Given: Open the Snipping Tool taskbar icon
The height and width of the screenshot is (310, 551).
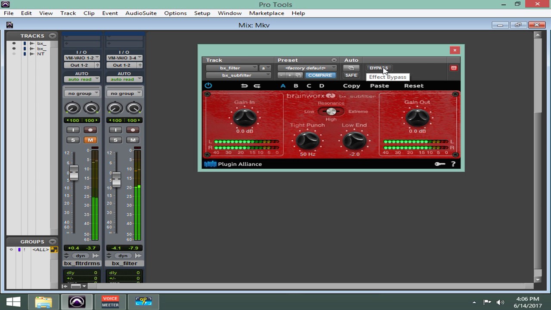Looking at the screenshot, I should (144, 302).
